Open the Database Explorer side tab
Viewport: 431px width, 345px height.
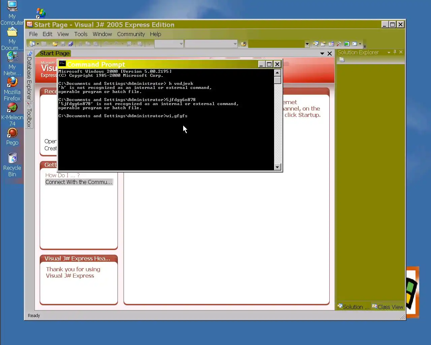(x=29, y=75)
